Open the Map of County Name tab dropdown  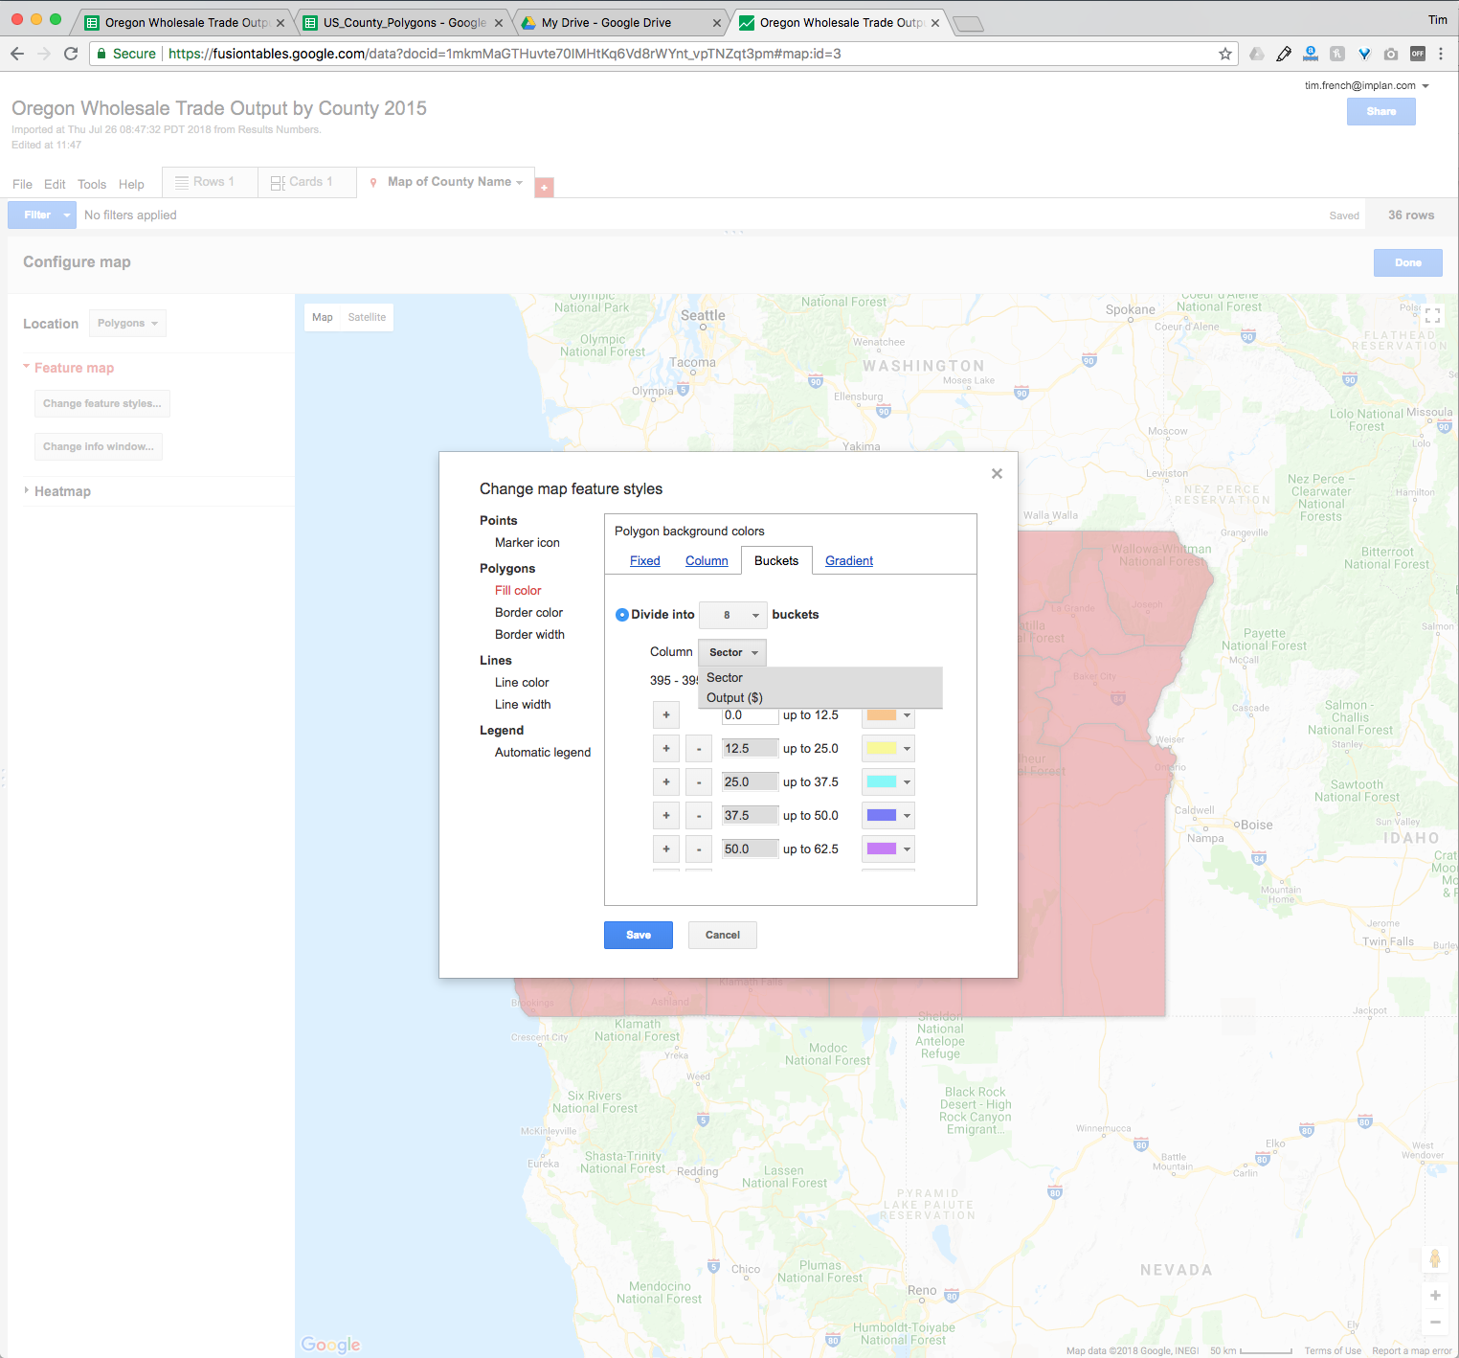click(x=519, y=183)
